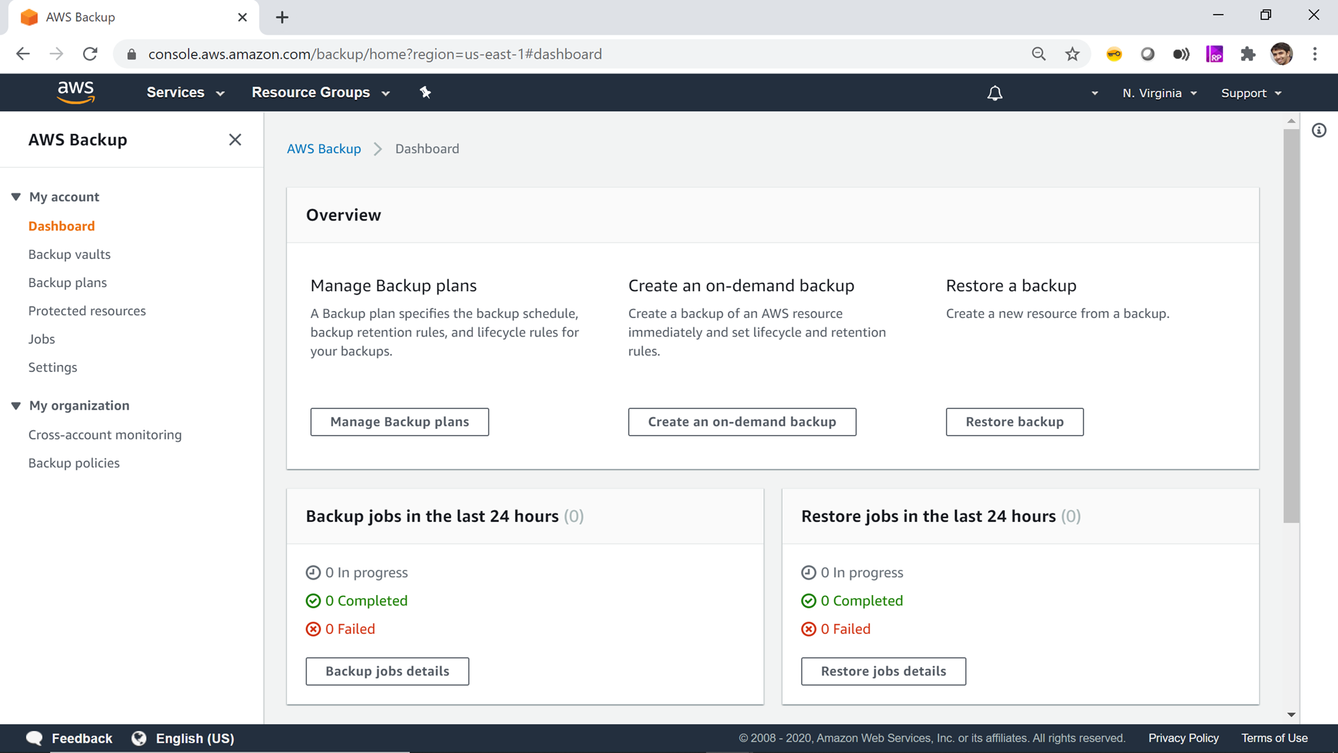Click the pin shortcuts icon in navbar
Screen dimensions: 1338x753
(425, 92)
